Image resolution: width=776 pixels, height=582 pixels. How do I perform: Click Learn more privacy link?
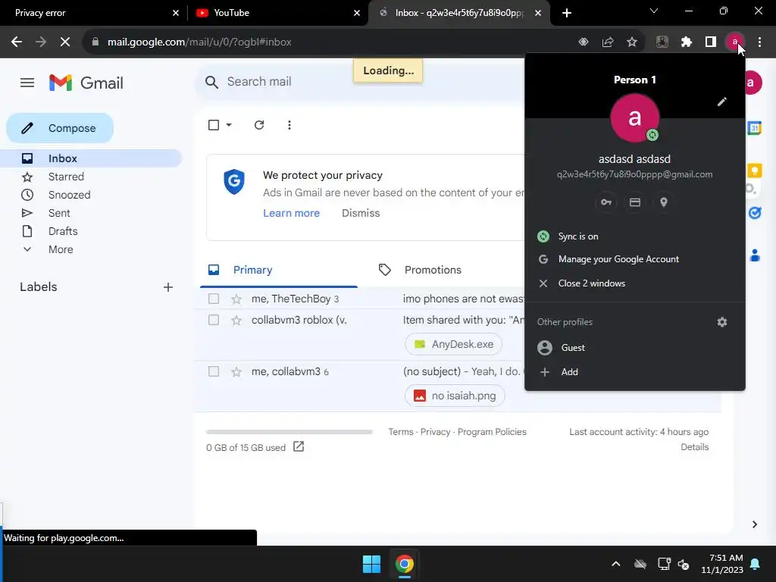pyautogui.click(x=291, y=213)
